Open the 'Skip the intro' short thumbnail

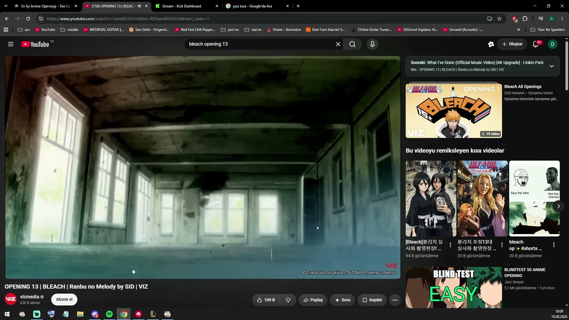534,198
